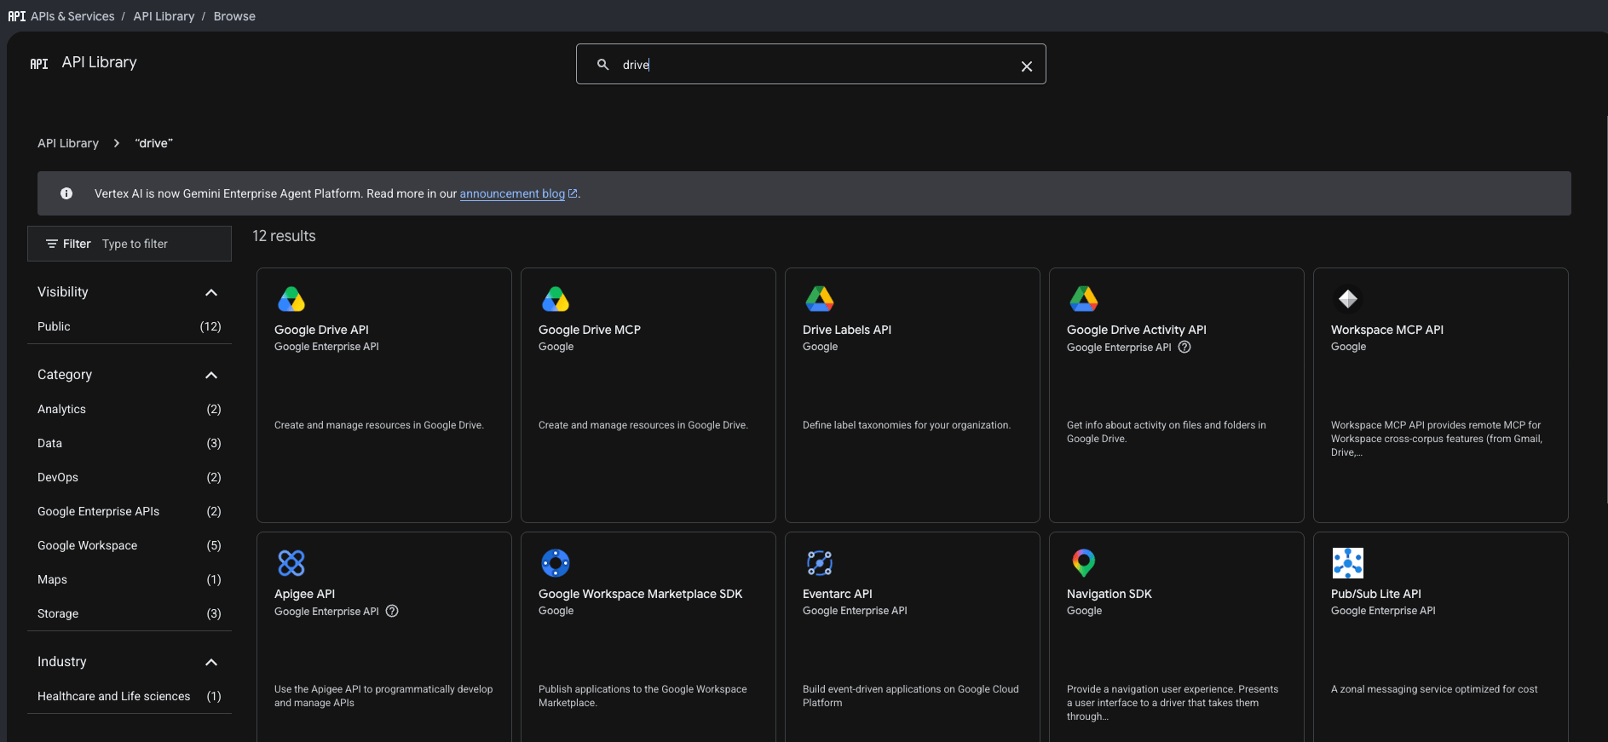Open APIs & Services in top breadcrumb
Screen dimensions: 1608x742
pos(72,16)
